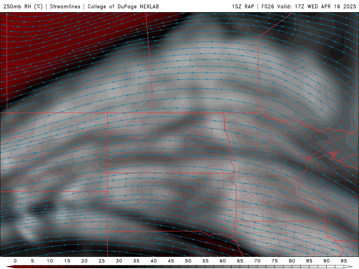Viewport: 359px width, 269px height.
Task: Click the colorbar label "40"
Action: click(x=153, y=261)
